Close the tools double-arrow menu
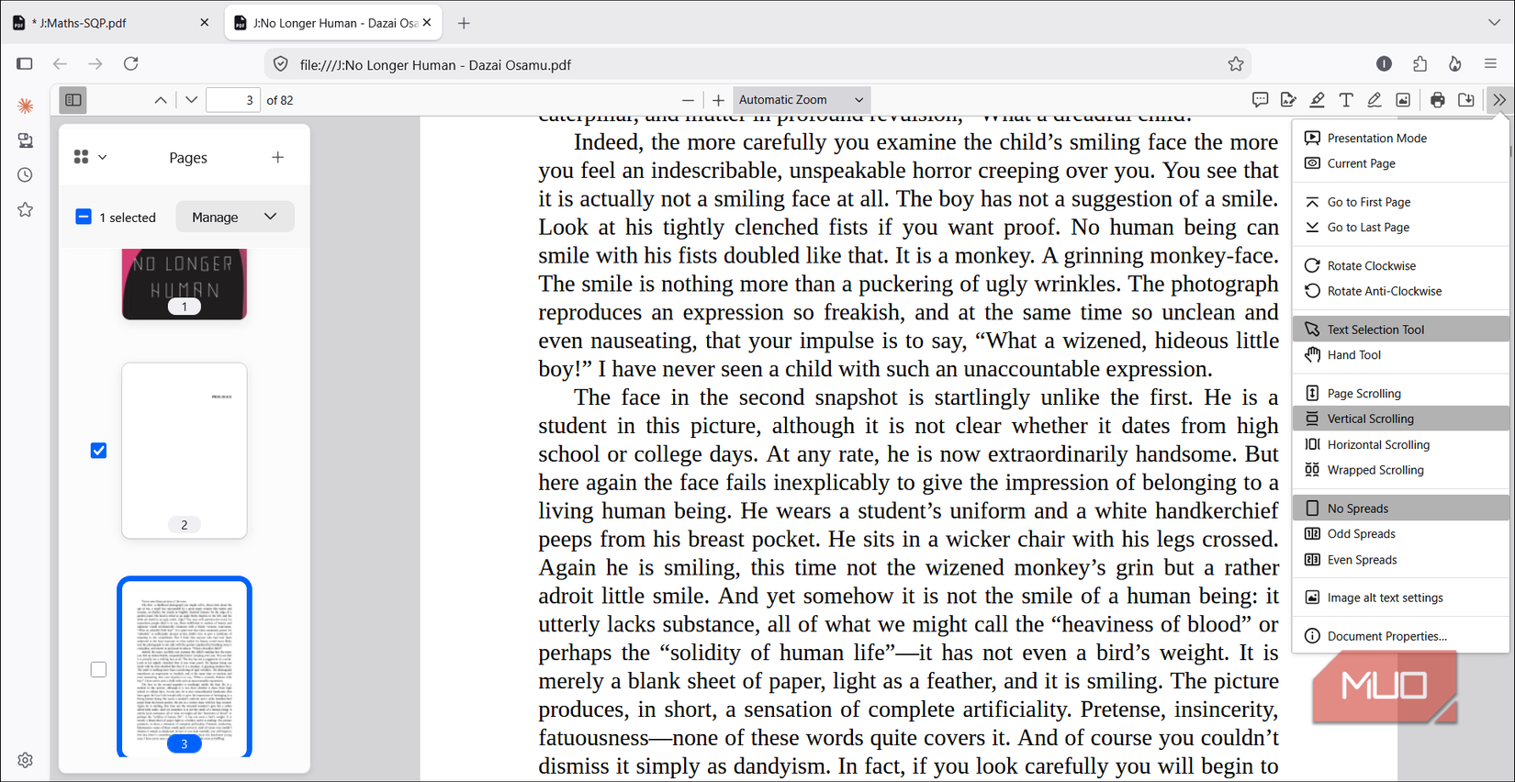This screenshot has width=1515, height=782. pyautogui.click(x=1498, y=100)
